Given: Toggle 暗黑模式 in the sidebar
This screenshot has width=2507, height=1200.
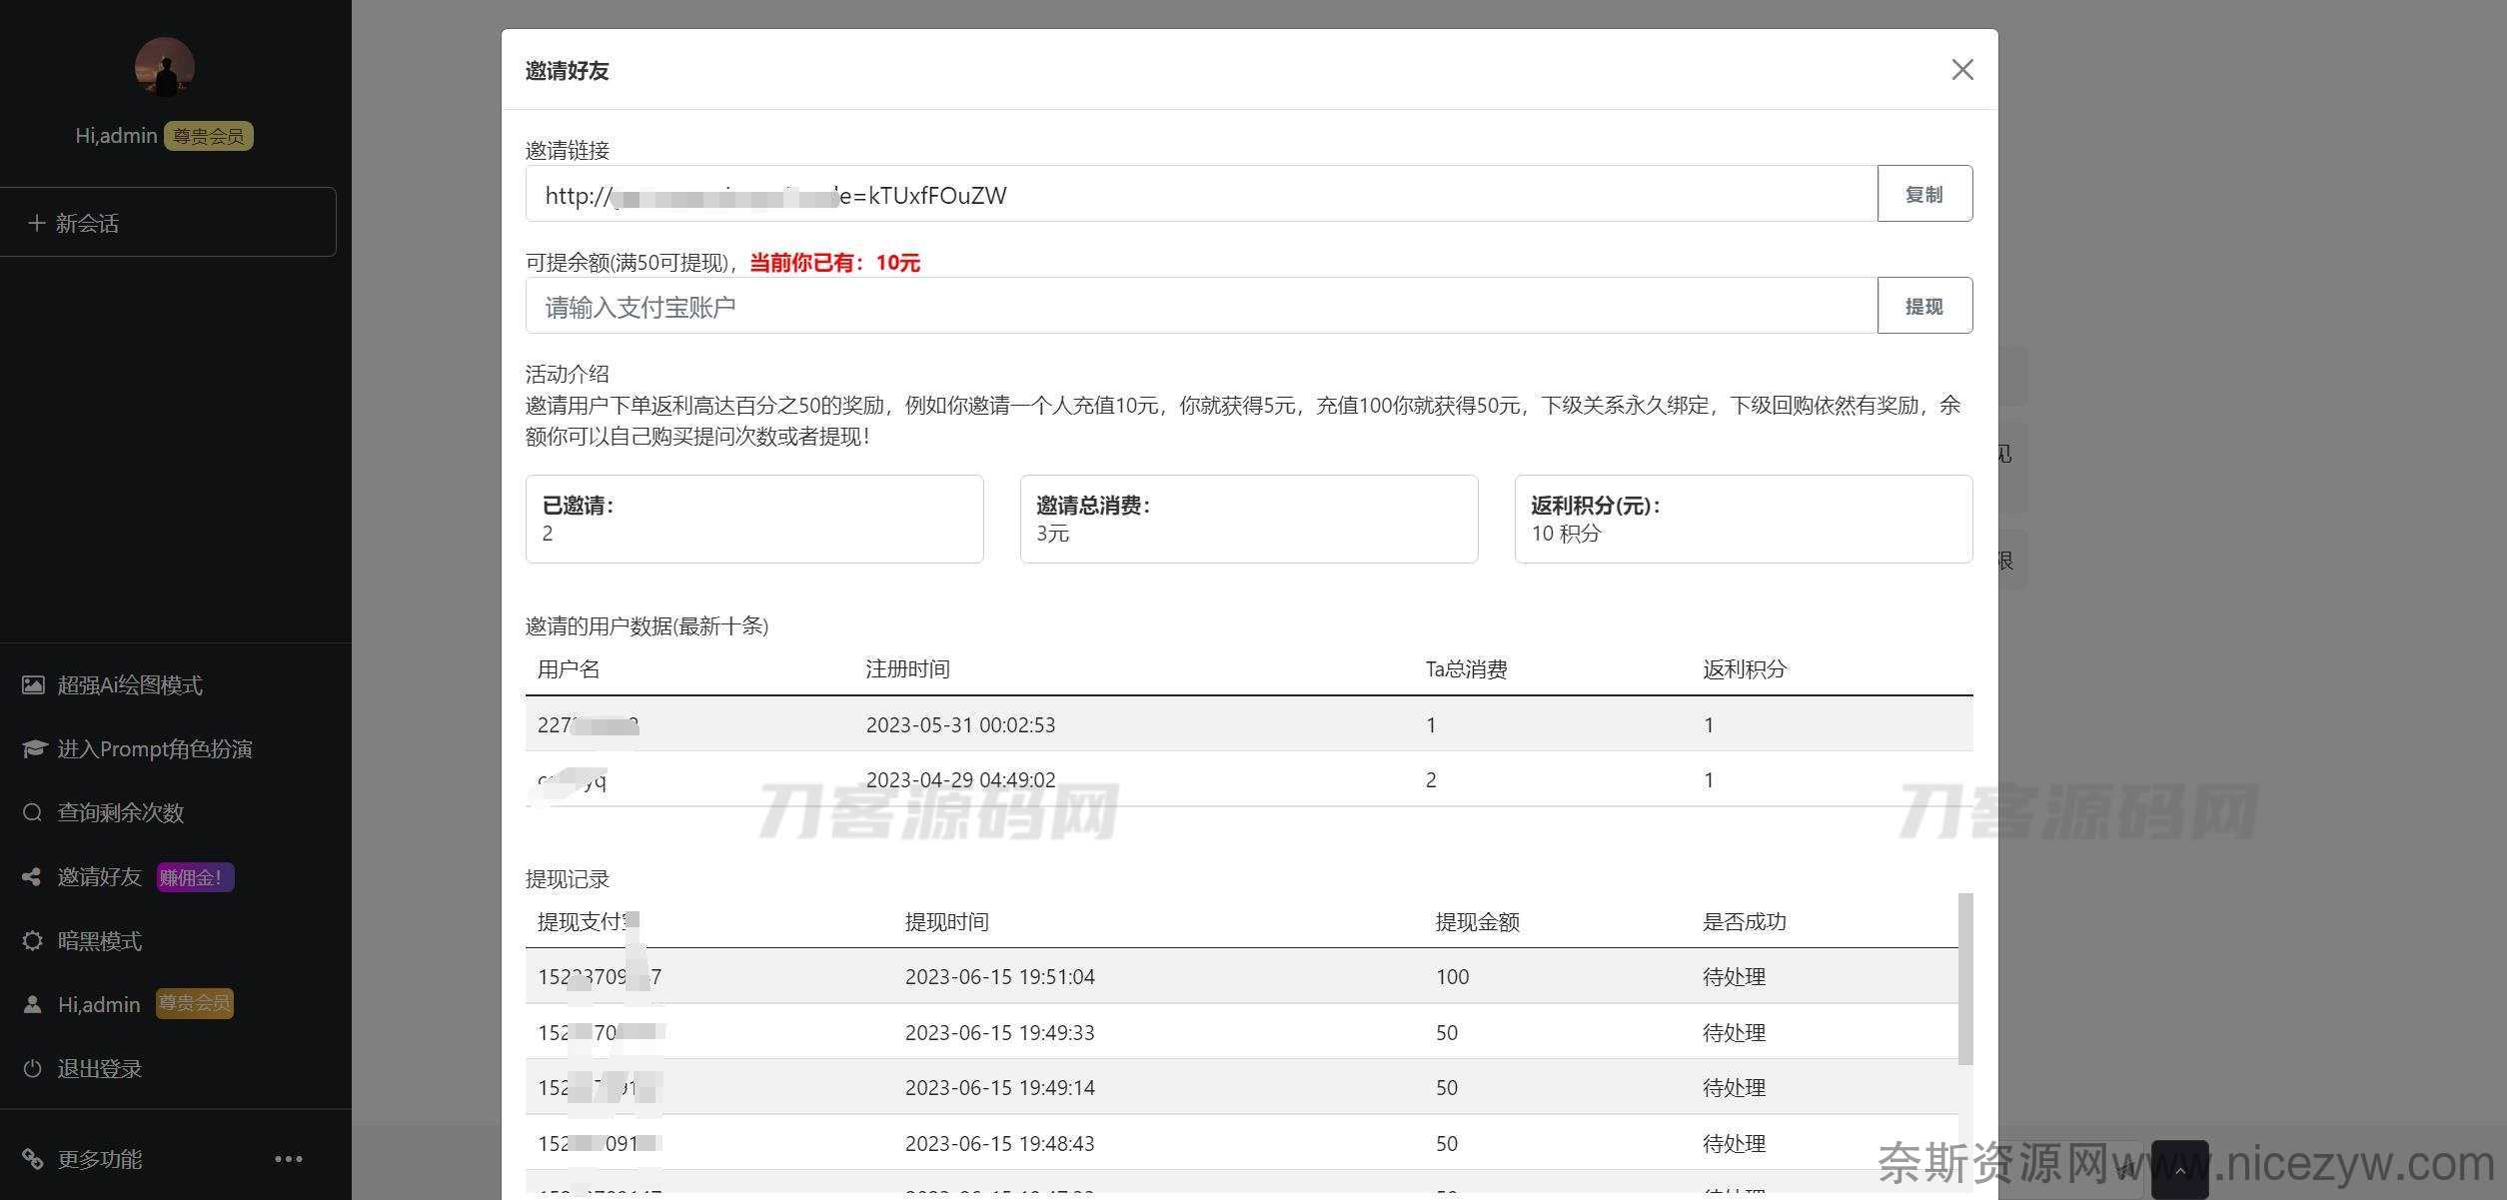Looking at the screenshot, I should pyautogui.click(x=99, y=941).
